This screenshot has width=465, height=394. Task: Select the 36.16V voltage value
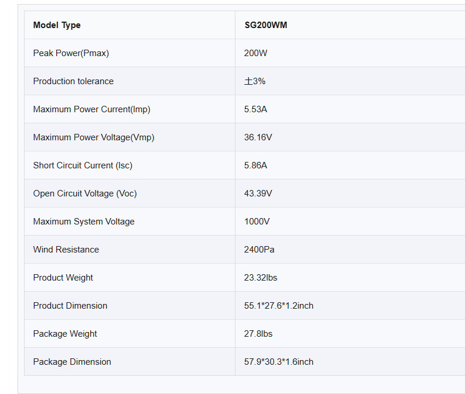tap(258, 137)
